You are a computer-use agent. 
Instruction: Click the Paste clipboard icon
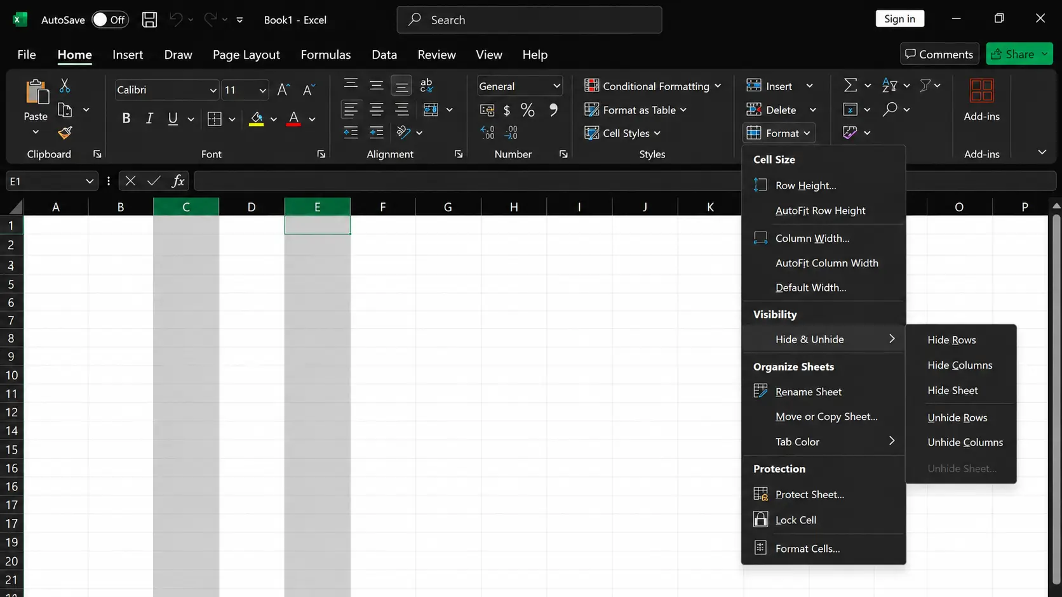(37, 92)
